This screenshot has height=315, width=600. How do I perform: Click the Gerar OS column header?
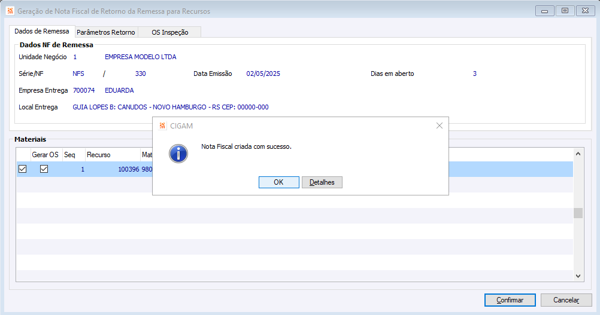(45, 155)
